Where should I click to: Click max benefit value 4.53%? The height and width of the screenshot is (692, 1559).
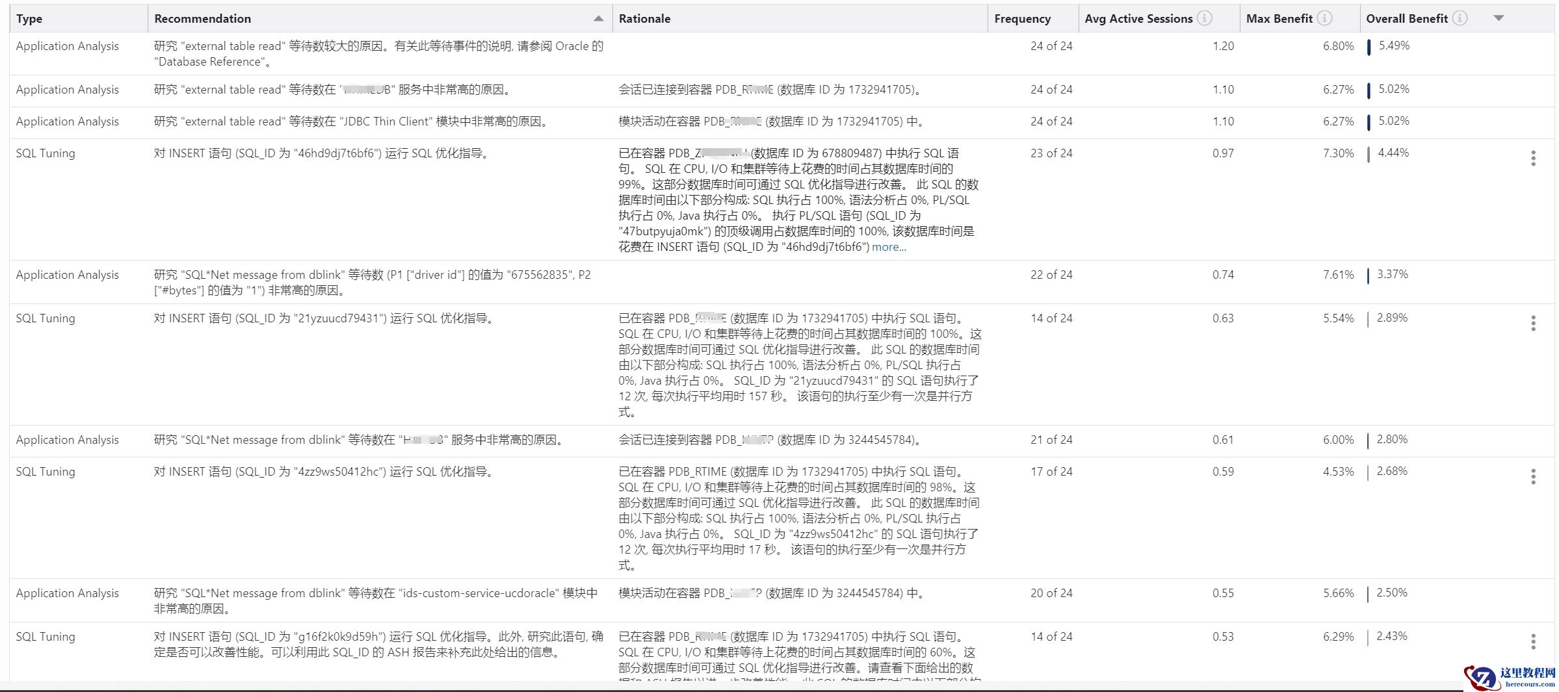pyautogui.click(x=1339, y=472)
